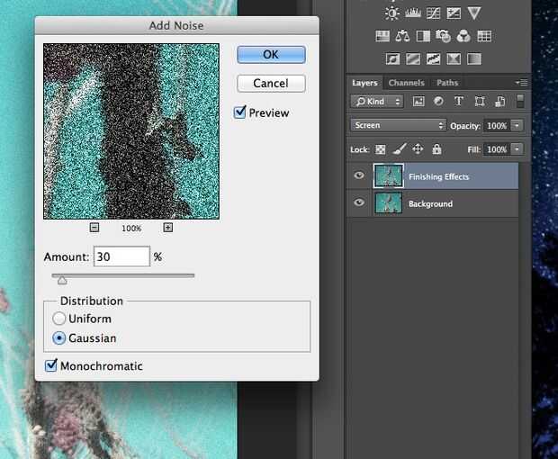Add a Selective Color adjustment
Image resolution: width=558 pixels, height=459 pixels.
(454, 58)
